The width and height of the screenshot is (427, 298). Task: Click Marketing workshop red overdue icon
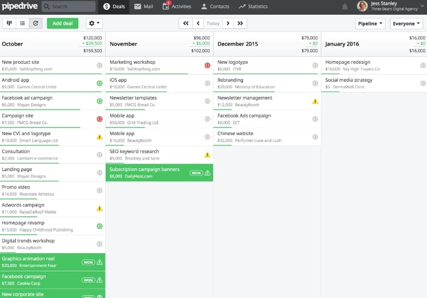(208, 65)
